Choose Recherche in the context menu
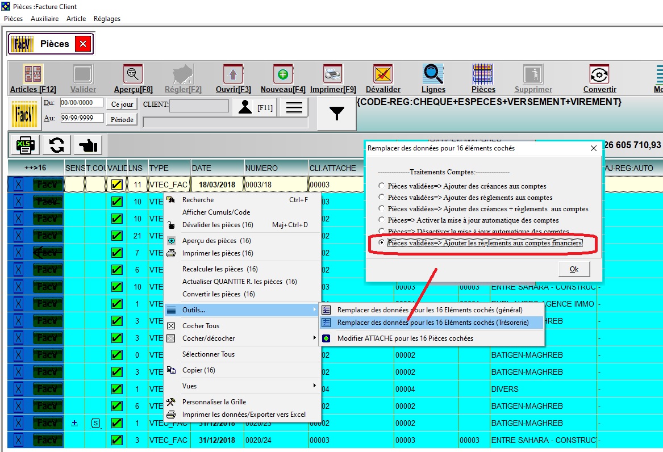This screenshot has height=452, width=663. pyautogui.click(x=242, y=200)
